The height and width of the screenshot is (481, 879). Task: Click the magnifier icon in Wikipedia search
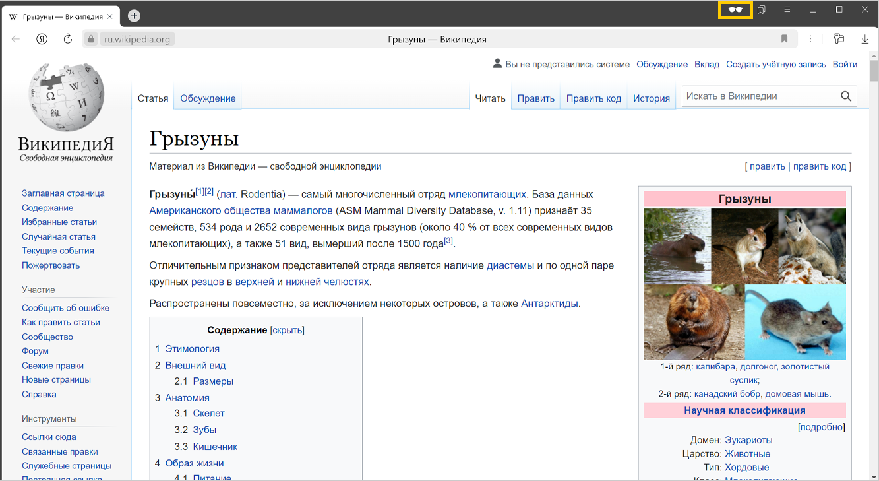(846, 96)
